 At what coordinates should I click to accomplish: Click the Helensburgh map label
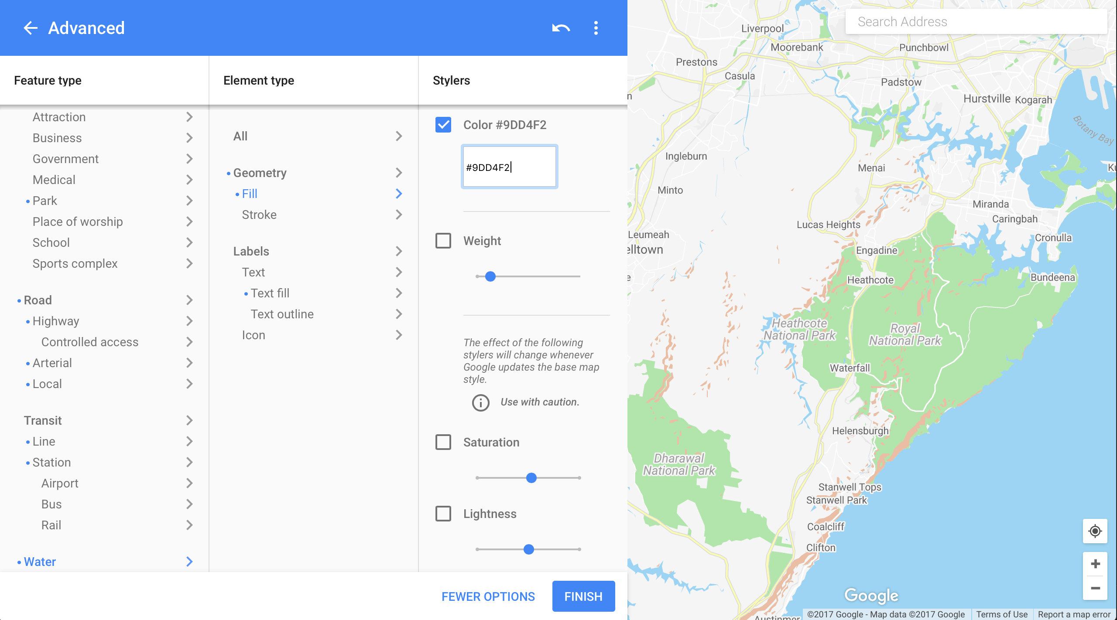tap(860, 431)
